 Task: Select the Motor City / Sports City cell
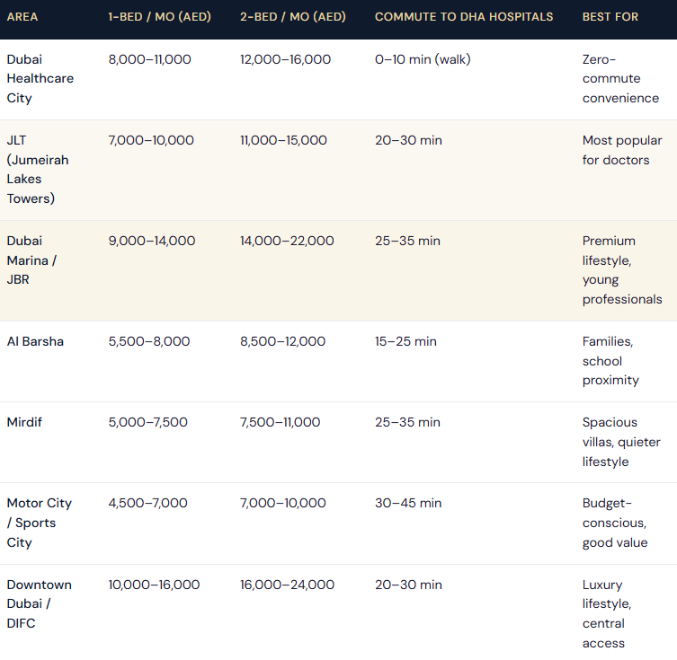click(x=40, y=523)
